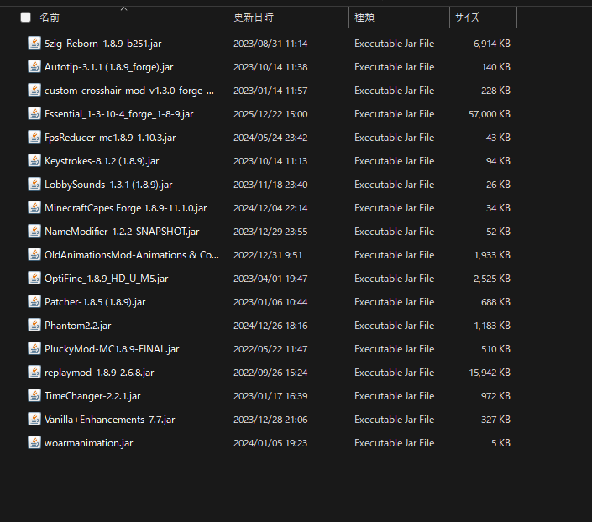Click the jar icon of PluckyMod file

[x=34, y=348]
